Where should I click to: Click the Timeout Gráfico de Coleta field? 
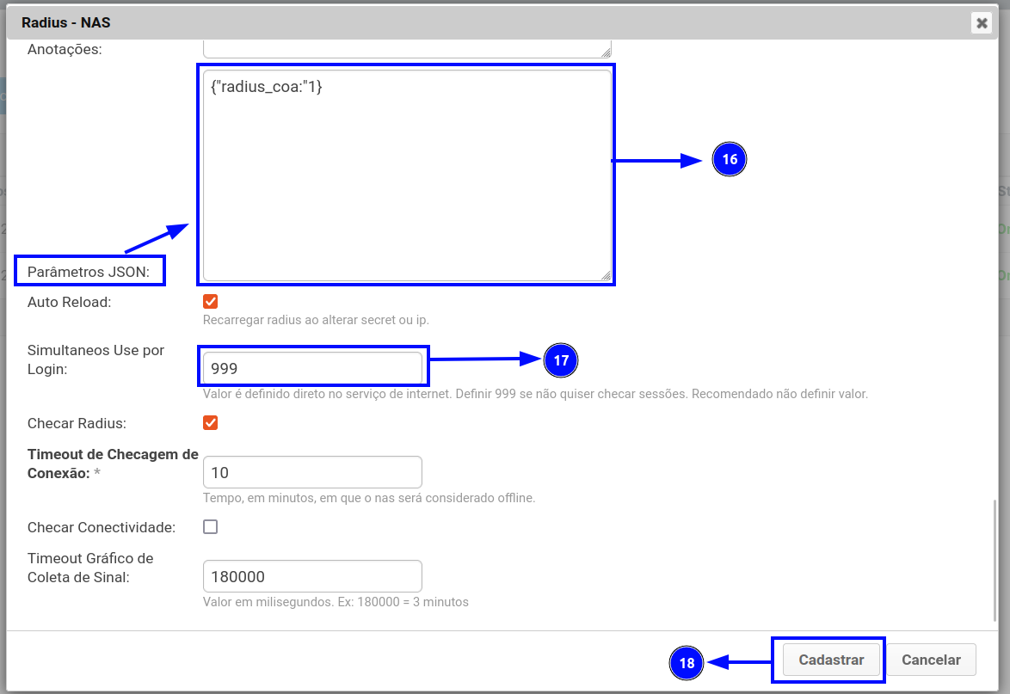click(x=312, y=576)
